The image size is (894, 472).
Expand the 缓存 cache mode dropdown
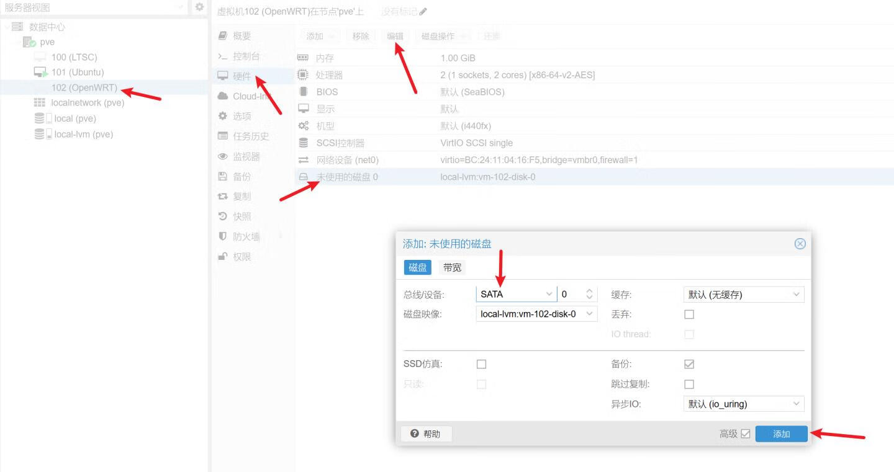point(743,295)
